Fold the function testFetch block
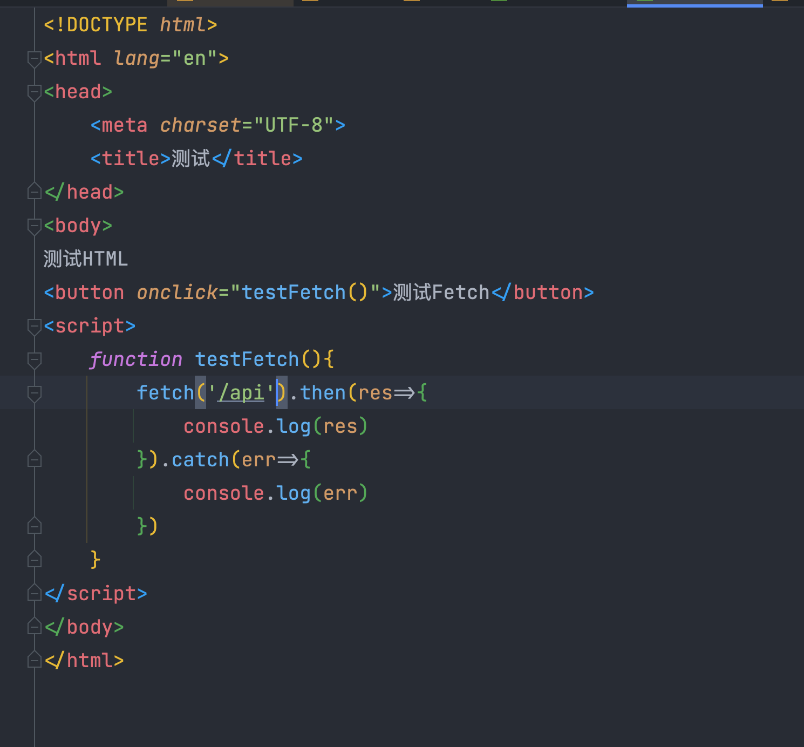 tap(35, 359)
